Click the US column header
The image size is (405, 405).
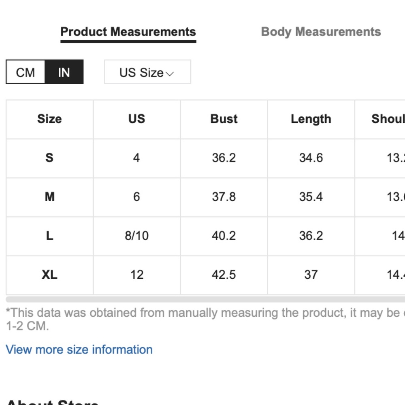tap(136, 119)
